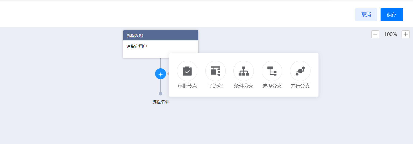Click the 并行分支 text label
Screen dimensions: 413x144
pos(300,86)
